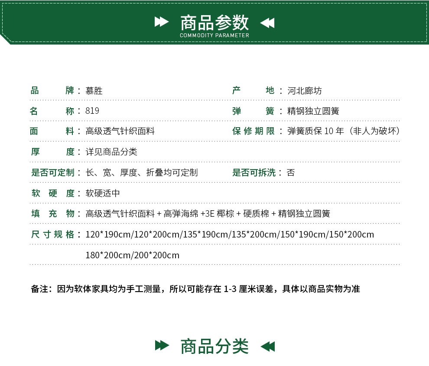
Task: Click the 是否可拆洗 value 否
Action: click(x=291, y=173)
